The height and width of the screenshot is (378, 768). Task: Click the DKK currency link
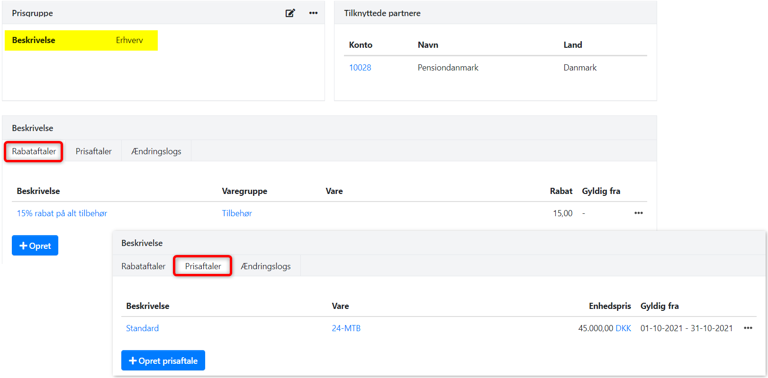pyautogui.click(x=623, y=328)
